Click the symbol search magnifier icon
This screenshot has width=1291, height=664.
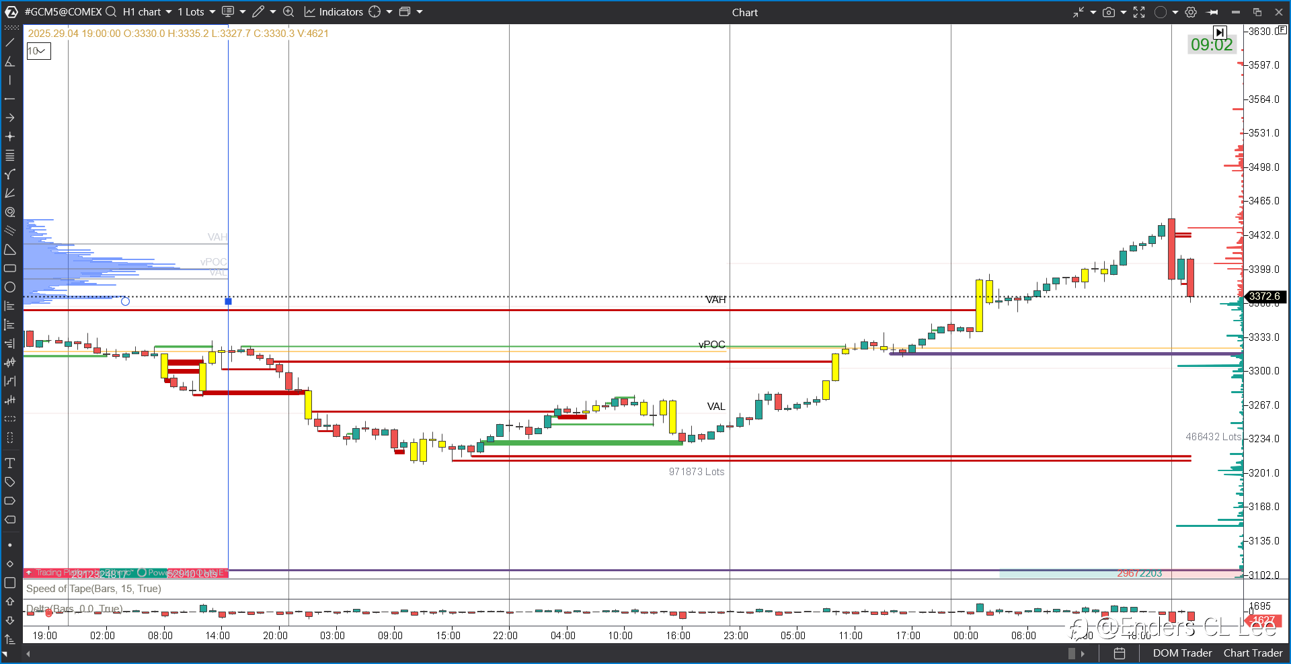point(111,11)
